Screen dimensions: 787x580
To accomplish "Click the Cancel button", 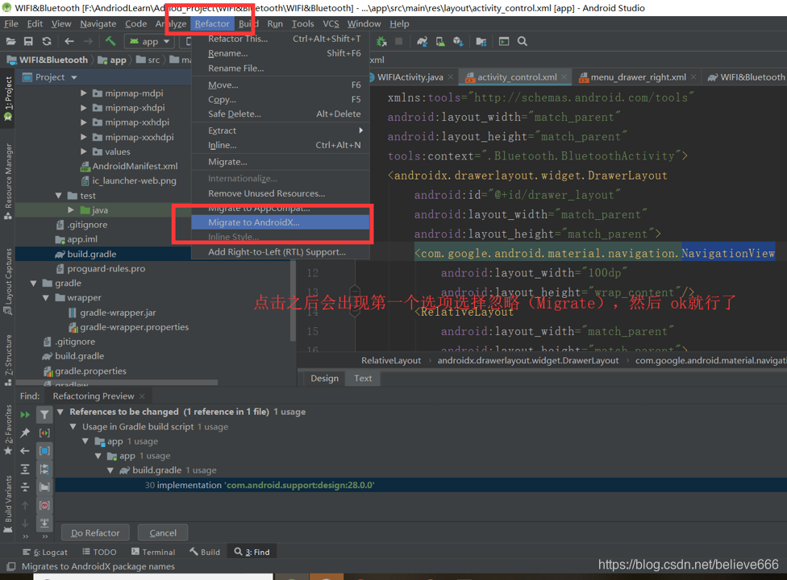I will click(x=163, y=532).
